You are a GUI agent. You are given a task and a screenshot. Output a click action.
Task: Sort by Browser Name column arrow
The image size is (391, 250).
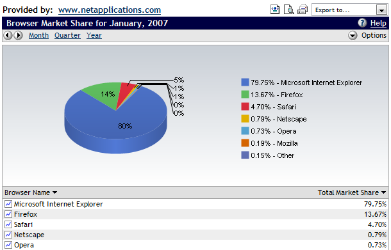[x=55, y=192]
